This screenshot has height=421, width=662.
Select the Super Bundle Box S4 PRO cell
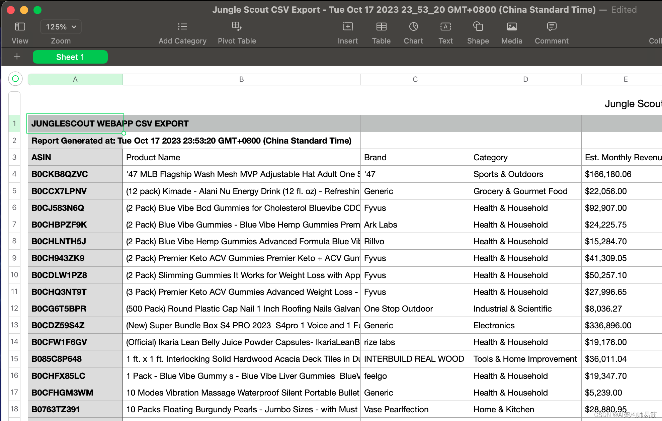(x=242, y=325)
